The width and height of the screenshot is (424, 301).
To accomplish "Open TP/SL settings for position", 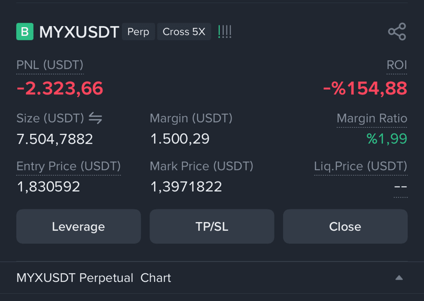I will pyautogui.click(x=211, y=226).
